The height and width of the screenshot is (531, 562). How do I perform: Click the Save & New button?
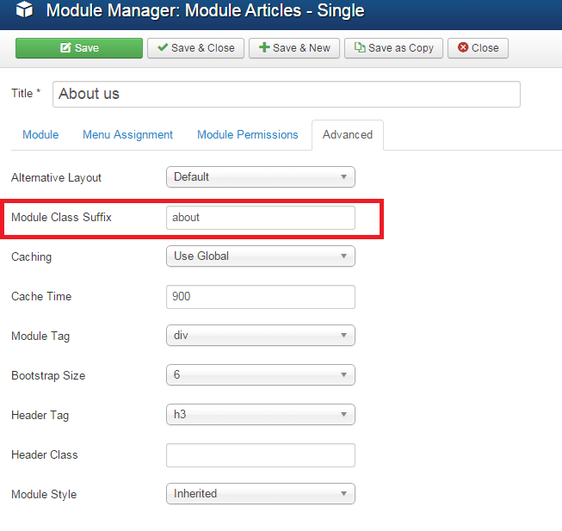[x=294, y=48]
